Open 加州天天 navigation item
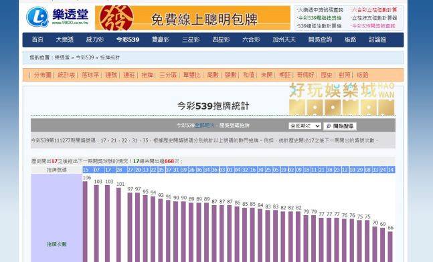The height and width of the screenshot is (262, 433). [284, 39]
